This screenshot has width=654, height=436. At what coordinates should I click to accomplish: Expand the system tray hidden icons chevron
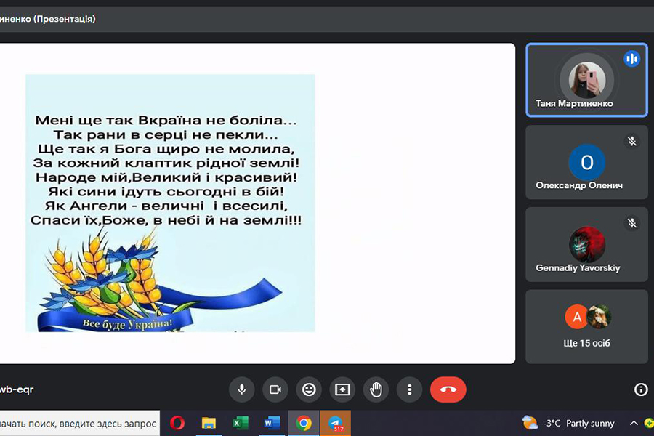click(x=633, y=423)
